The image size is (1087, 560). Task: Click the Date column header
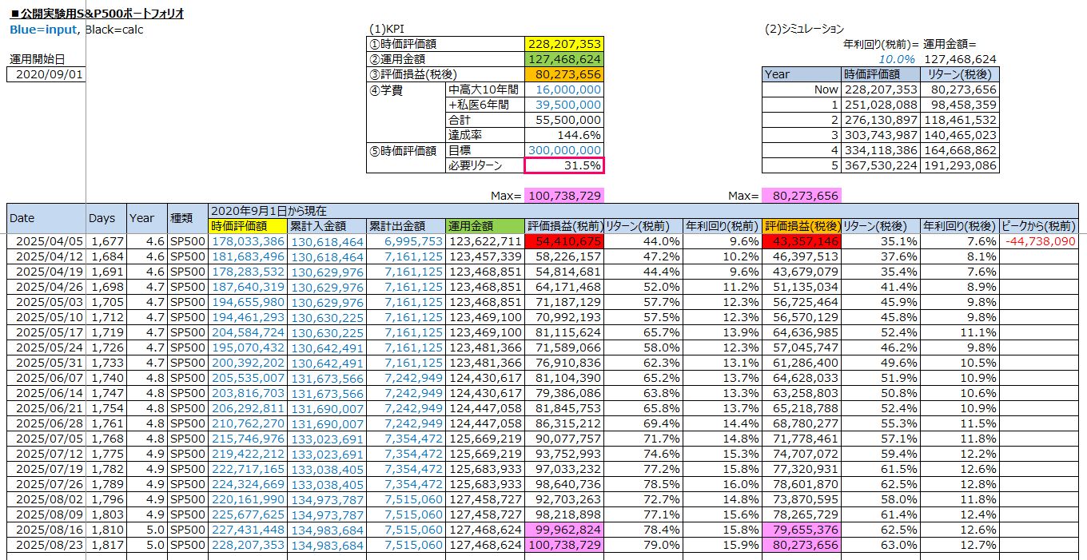46,218
